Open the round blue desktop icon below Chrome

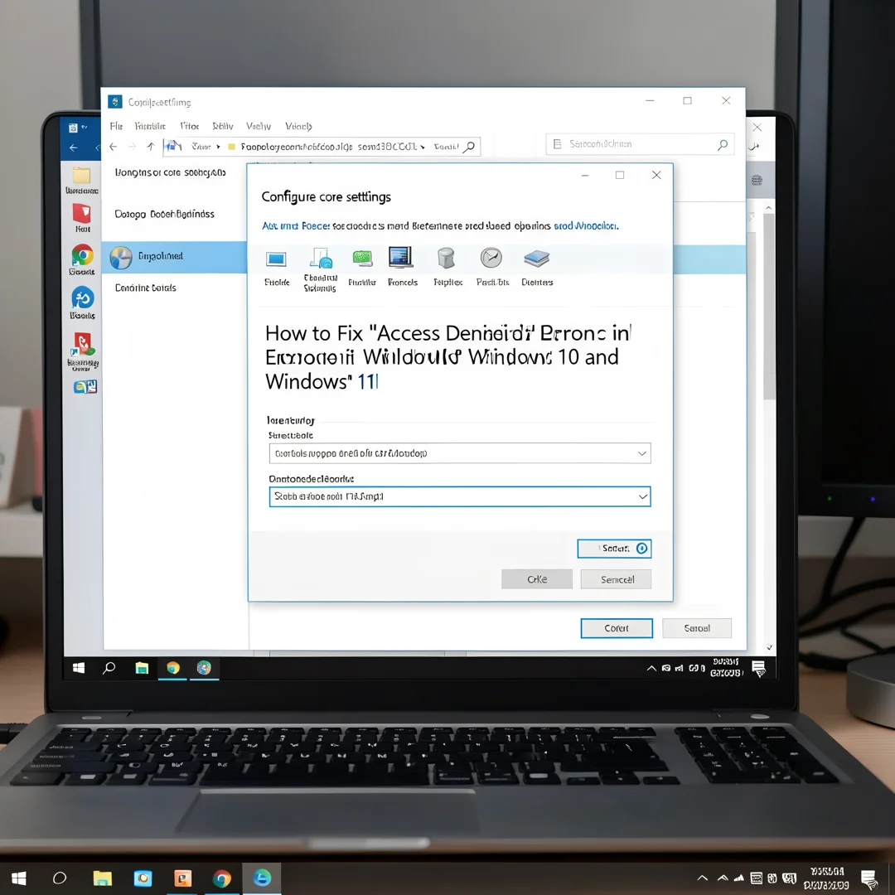point(82,298)
